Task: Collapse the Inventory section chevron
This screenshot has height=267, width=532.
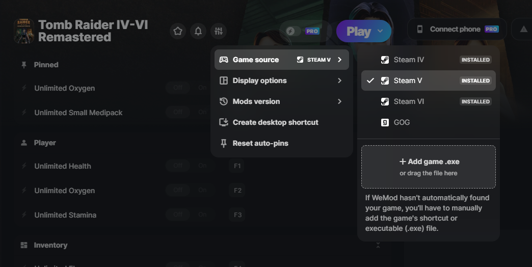Action: (x=378, y=245)
